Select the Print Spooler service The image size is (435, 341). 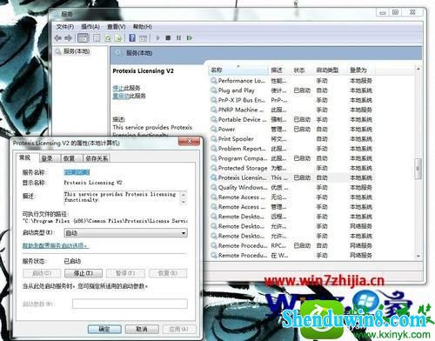pyautogui.click(x=292, y=139)
